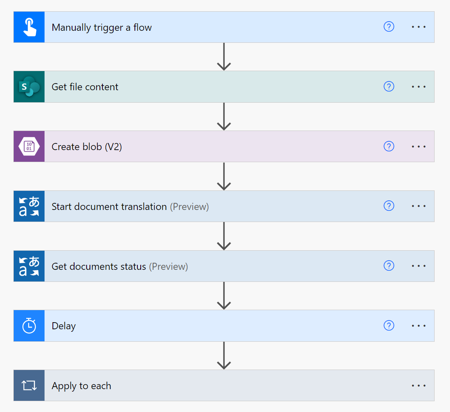Open the ellipsis menu on Create blob (V2)
450x412 pixels.
(x=418, y=146)
